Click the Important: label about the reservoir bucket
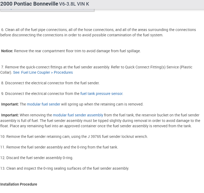This screenshot has width=204, height=193. (x=10, y=115)
